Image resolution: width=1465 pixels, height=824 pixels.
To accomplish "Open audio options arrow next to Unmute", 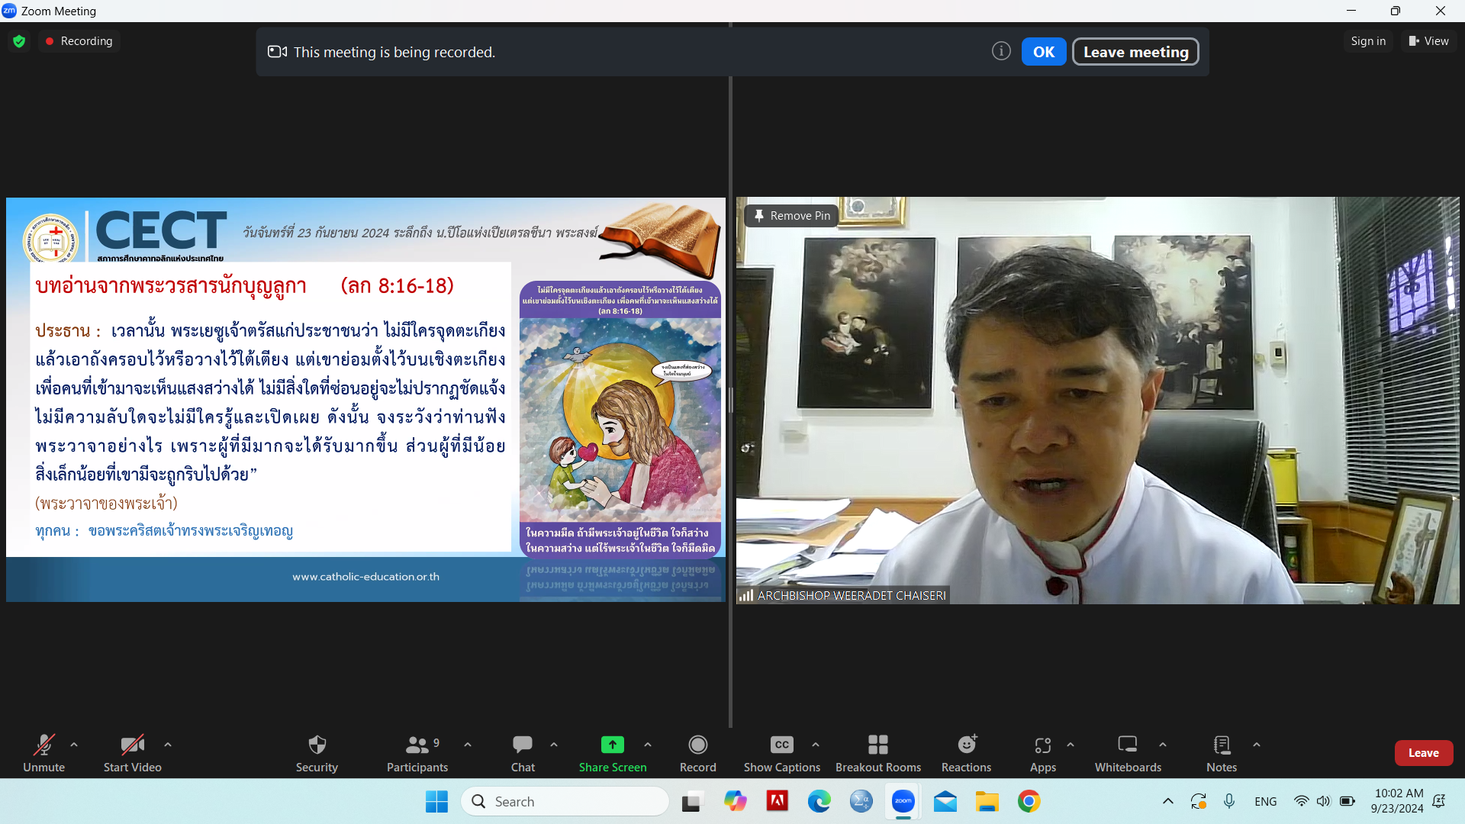I will point(74,744).
